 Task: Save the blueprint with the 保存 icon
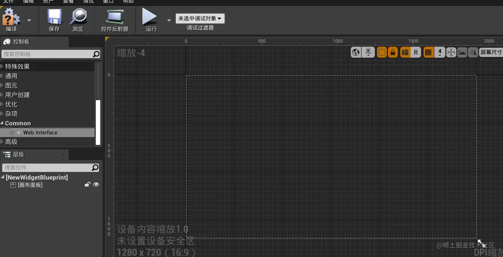coord(55,16)
